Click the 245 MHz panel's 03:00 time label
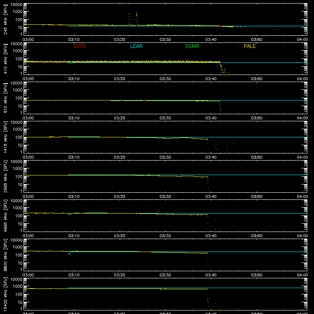Image resolution: width=314 pixels, height=314 pixels. (x=28, y=40)
